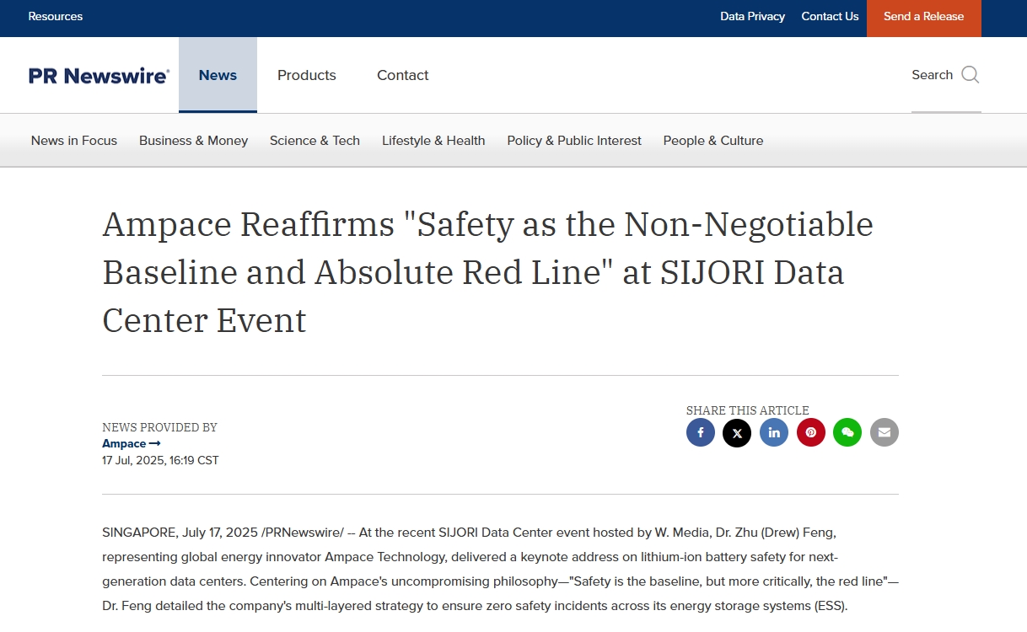Click the Send a Release button
The height and width of the screenshot is (632, 1027).
click(924, 18)
